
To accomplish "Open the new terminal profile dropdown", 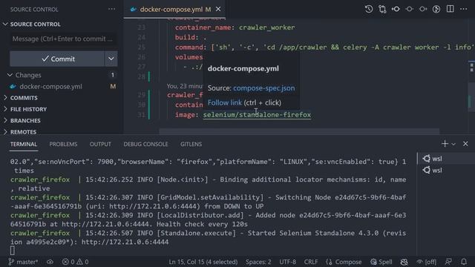I will [453, 144].
